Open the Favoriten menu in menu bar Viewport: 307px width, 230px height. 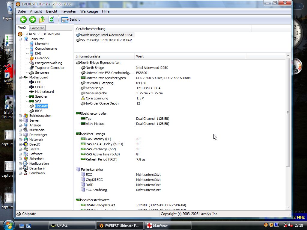69,11
